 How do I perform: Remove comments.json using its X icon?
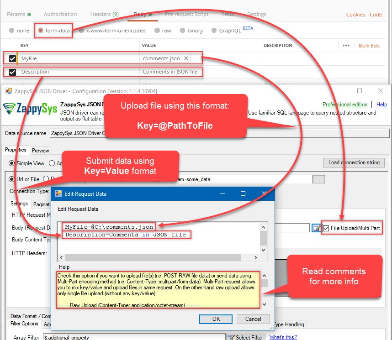click(185, 58)
